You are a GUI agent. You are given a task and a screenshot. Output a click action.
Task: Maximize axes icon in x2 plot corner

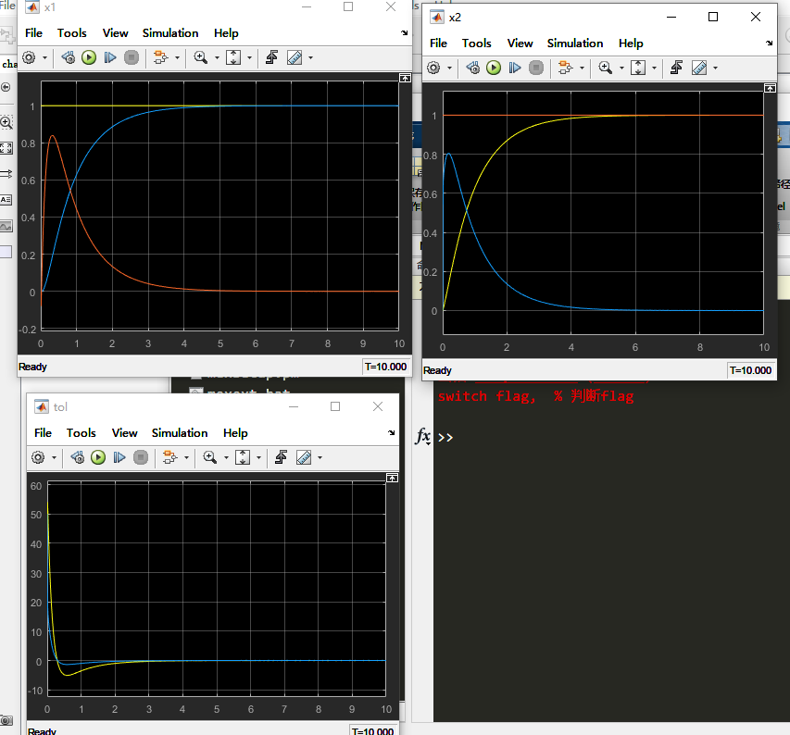point(770,88)
